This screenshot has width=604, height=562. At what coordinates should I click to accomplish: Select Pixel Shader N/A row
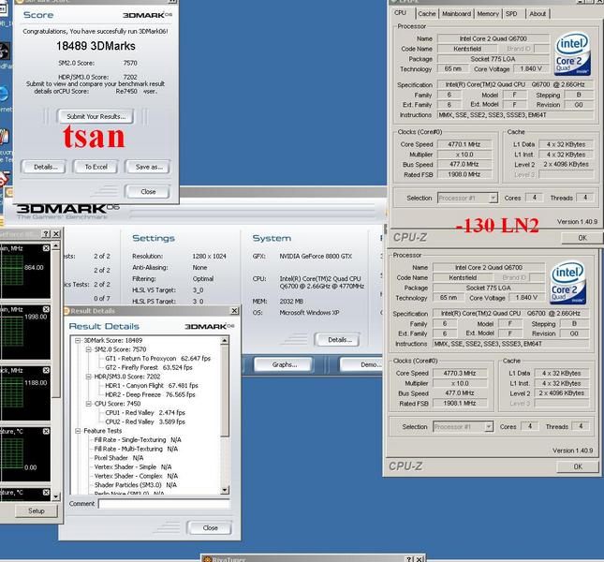point(119,458)
